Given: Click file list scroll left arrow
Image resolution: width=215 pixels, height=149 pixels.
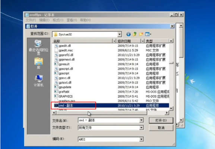Looking at the screenshot, I should [x=54, y=113].
